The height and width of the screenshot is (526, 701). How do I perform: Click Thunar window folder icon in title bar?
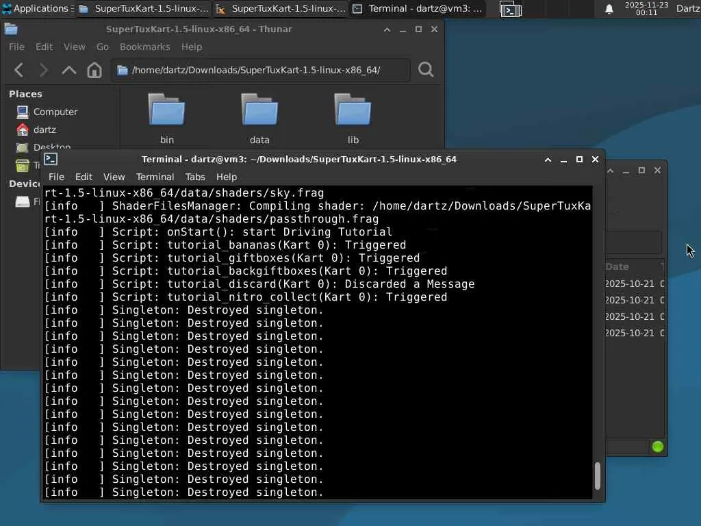point(11,29)
